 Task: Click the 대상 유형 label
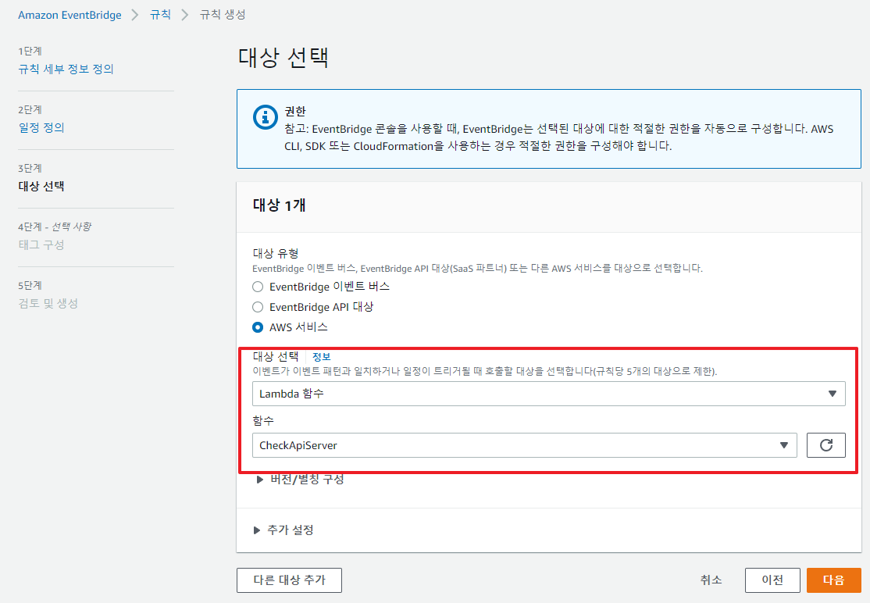(276, 254)
